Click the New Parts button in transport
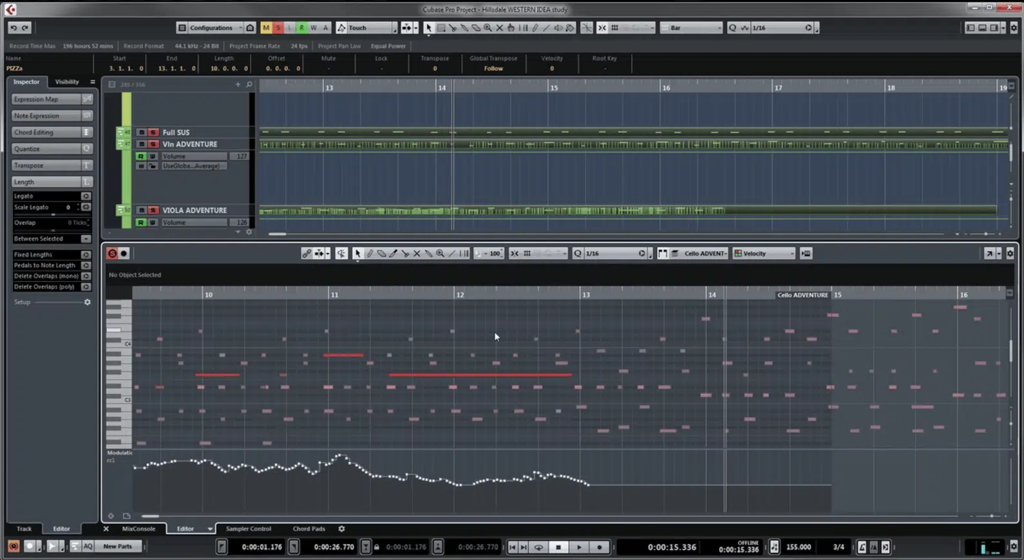1024x560 pixels. [118, 546]
